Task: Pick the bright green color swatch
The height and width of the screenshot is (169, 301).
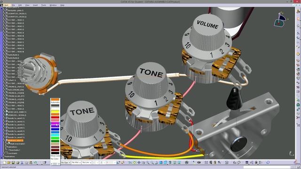Action: pyautogui.click(x=55, y=138)
